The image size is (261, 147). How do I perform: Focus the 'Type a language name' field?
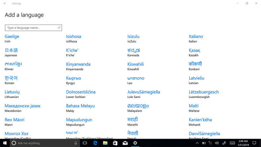click(x=32, y=28)
